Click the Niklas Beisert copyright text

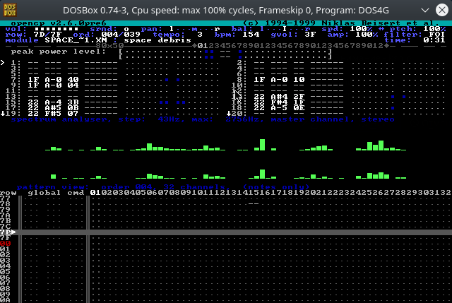[342, 23]
